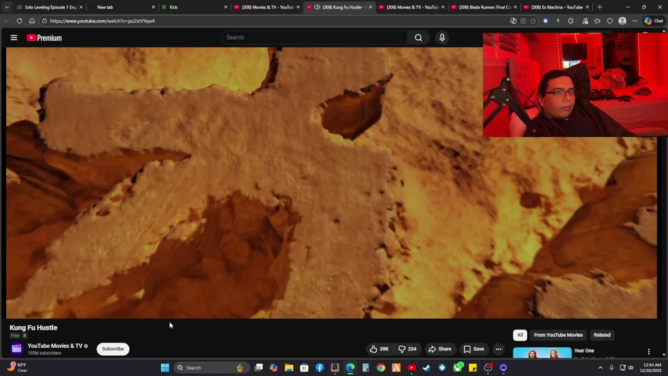This screenshot has width=668, height=376.
Task: Open more actions ellipsis beside Save
Action: (x=498, y=349)
